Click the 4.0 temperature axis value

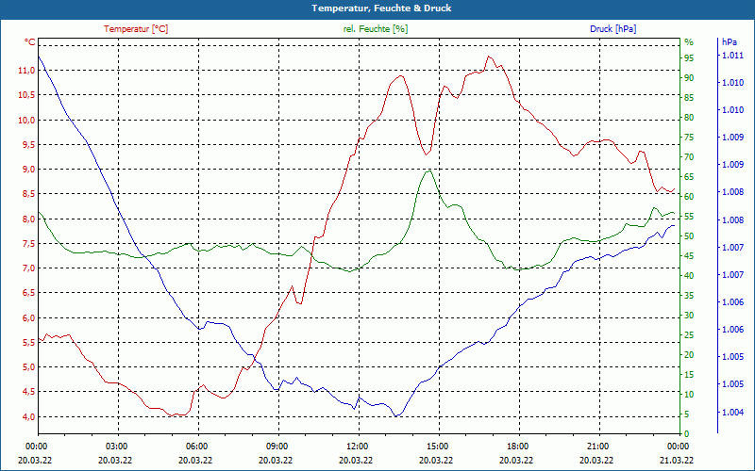coord(28,416)
